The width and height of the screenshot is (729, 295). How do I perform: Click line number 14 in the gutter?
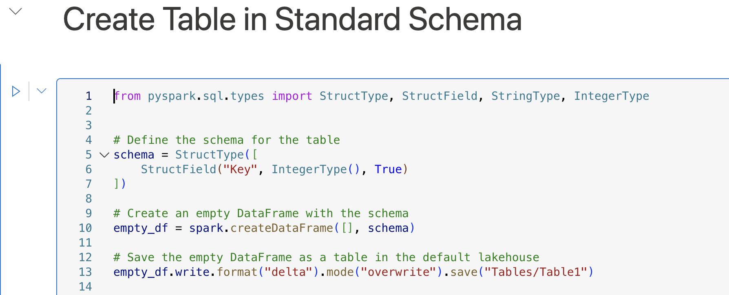(85, 287)
